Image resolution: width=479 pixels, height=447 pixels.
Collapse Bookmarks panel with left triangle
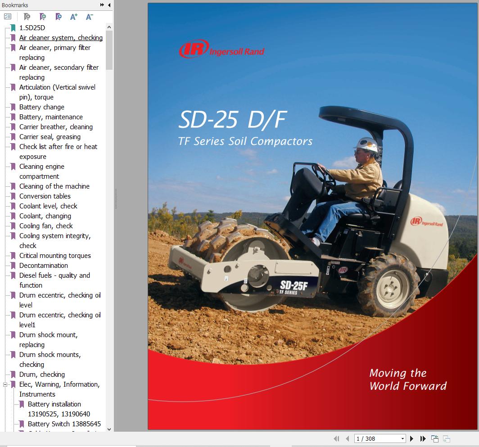pyautogui.click(x=109, y=5)
